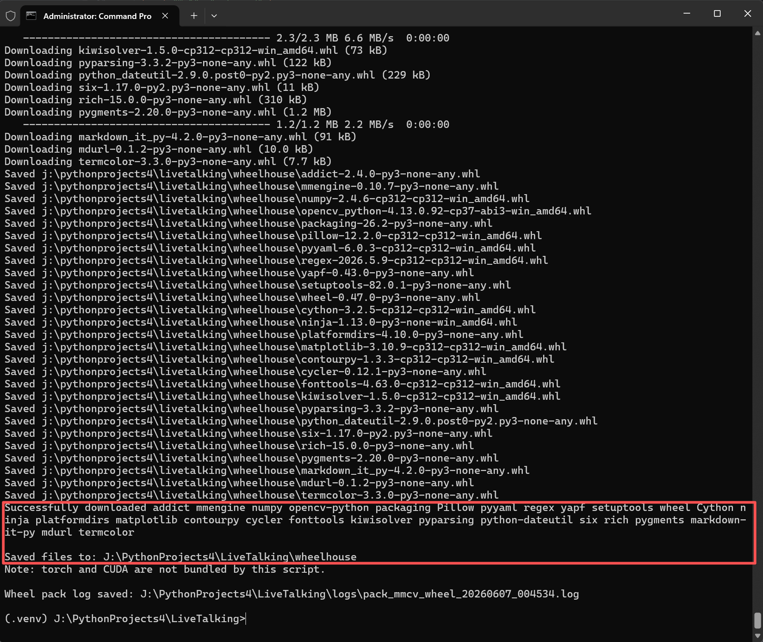This screenshot has width=763, height=642.
Task: Click the Command Prompt tab icon
Action: point(31,16)
